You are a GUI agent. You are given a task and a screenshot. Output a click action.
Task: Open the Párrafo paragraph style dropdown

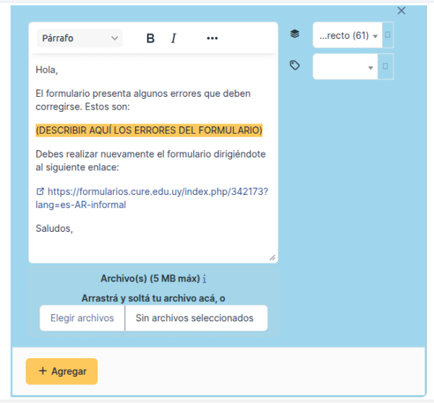80,38
